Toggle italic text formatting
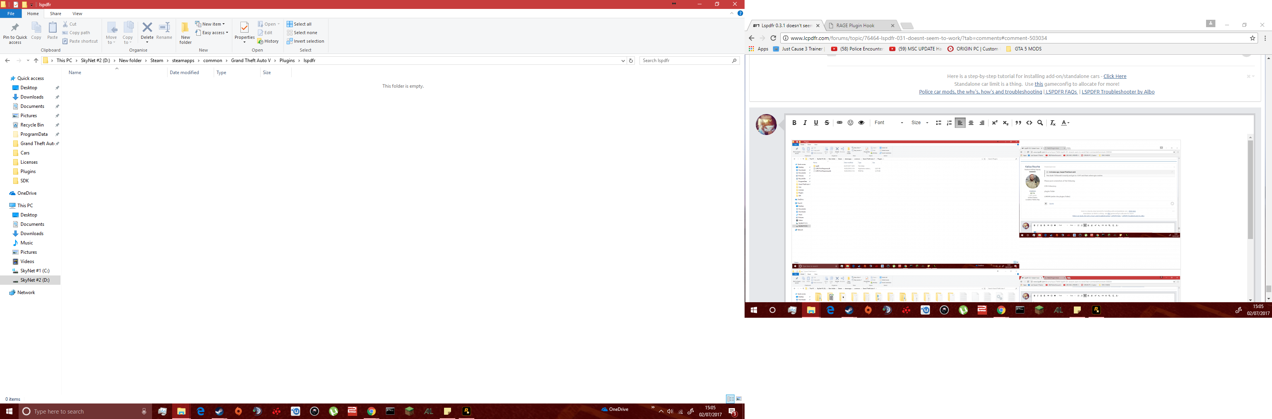1272x419 pixels. (805, 123)
